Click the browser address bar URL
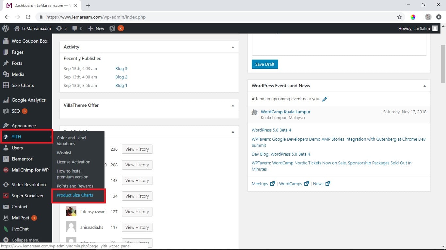Screen dimensions: 446x250 [x=96, y=17]
